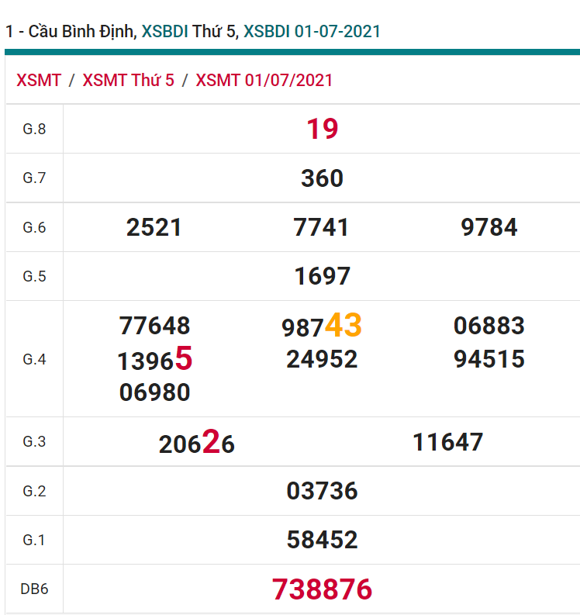This screenshot has height=615, width=580.
Task: Select the G.2 prize number 03736
Action: [x=322, y=491]
